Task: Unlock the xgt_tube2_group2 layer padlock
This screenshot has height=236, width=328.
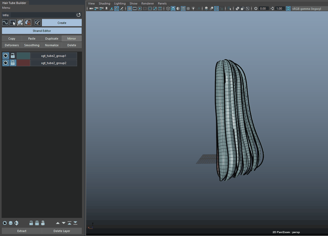Action: tap(13, 63)
